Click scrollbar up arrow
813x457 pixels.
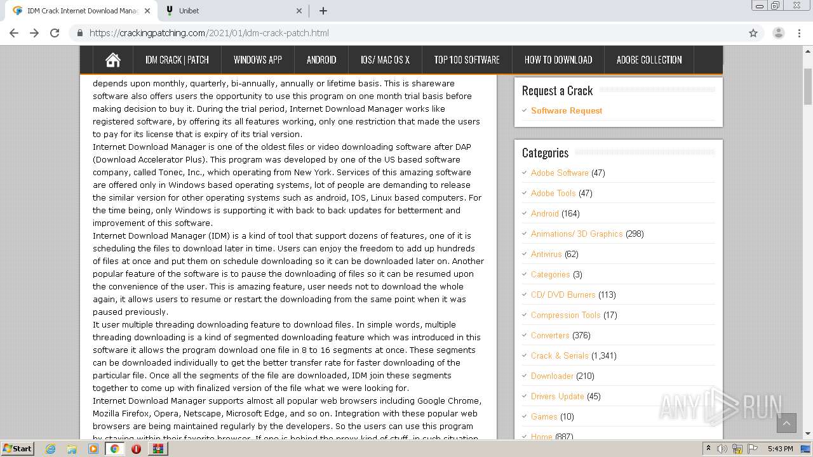click(808, 51)
